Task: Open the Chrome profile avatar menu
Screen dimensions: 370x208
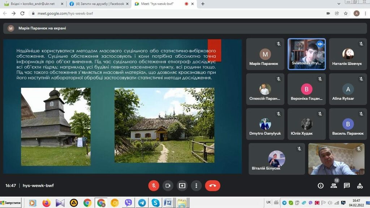Action: pos(357,13)
